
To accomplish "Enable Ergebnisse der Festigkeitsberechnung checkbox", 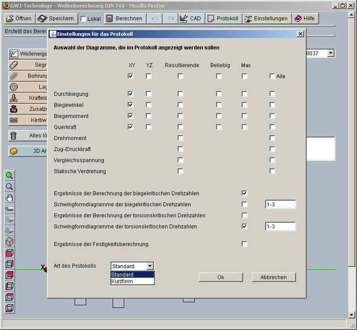I will tap(244, 244).
